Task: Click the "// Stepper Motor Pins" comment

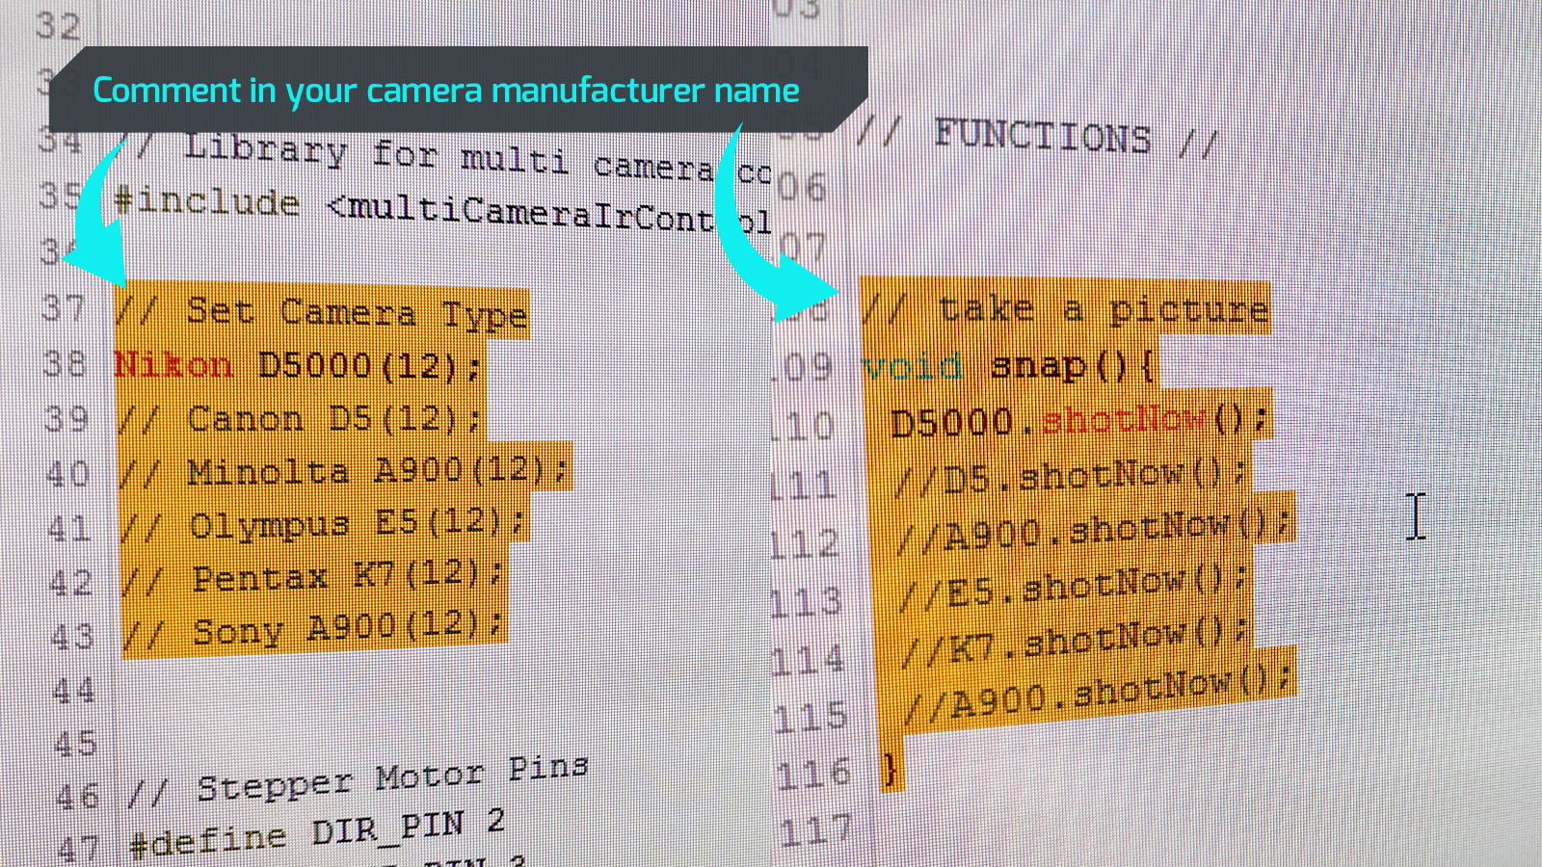Action: pos(359,779)
